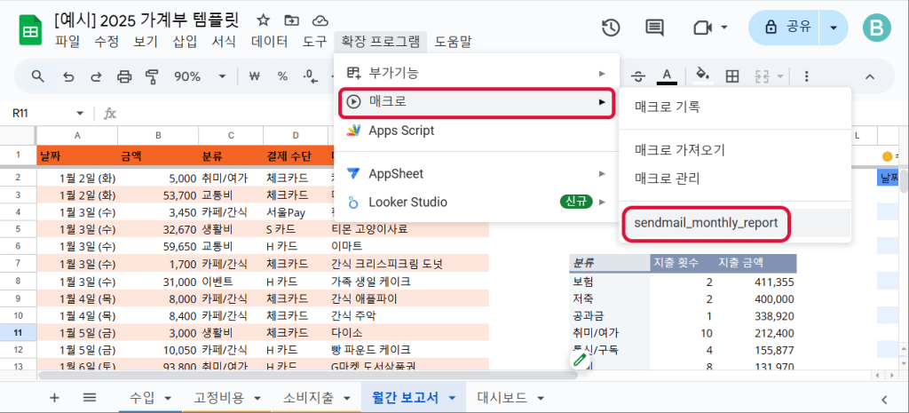
Task: Choose Apps Script from the menu
Action: (x=401, y=131)
